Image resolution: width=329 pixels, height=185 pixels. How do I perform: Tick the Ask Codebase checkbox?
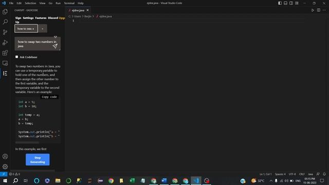16,57
